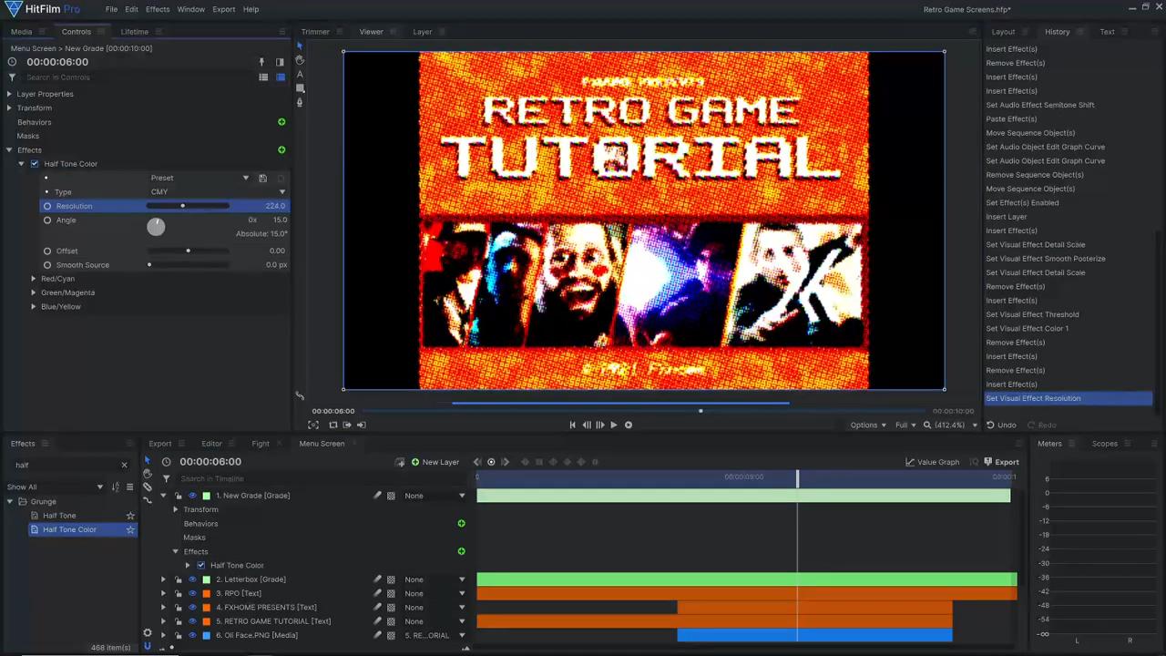Select the viewer's Text tool
The width and height of the screenshot is (1166, 656).
pos(300,75)
